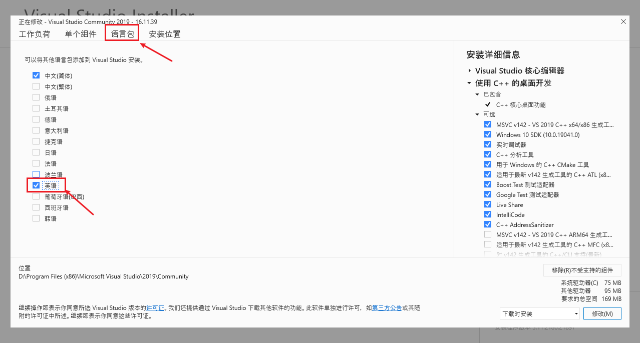Click the C++ 核心桌面功能 item
This screenshot has height=343, width=640.
[521, 104]
